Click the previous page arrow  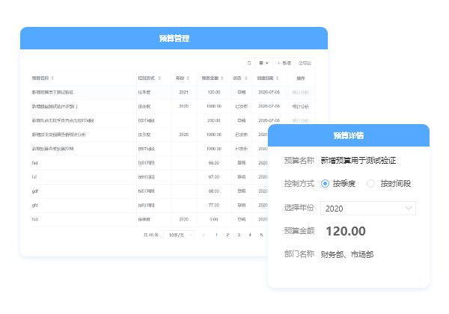pos(204,235)
